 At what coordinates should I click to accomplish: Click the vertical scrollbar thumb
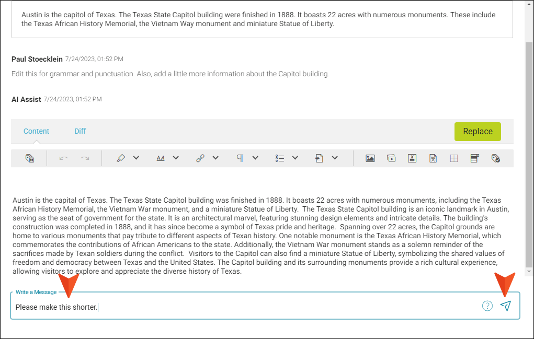pyautogui.click(x=529, y=155)
